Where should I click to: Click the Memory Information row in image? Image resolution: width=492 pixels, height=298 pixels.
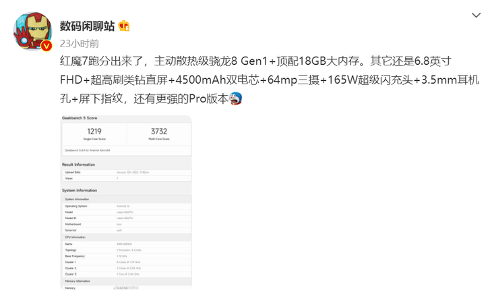tap(127, 281)
